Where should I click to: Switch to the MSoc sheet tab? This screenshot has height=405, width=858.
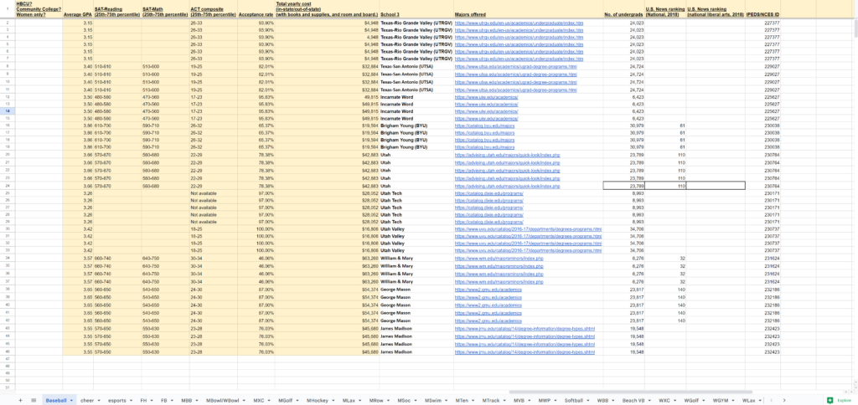[405, 401]
